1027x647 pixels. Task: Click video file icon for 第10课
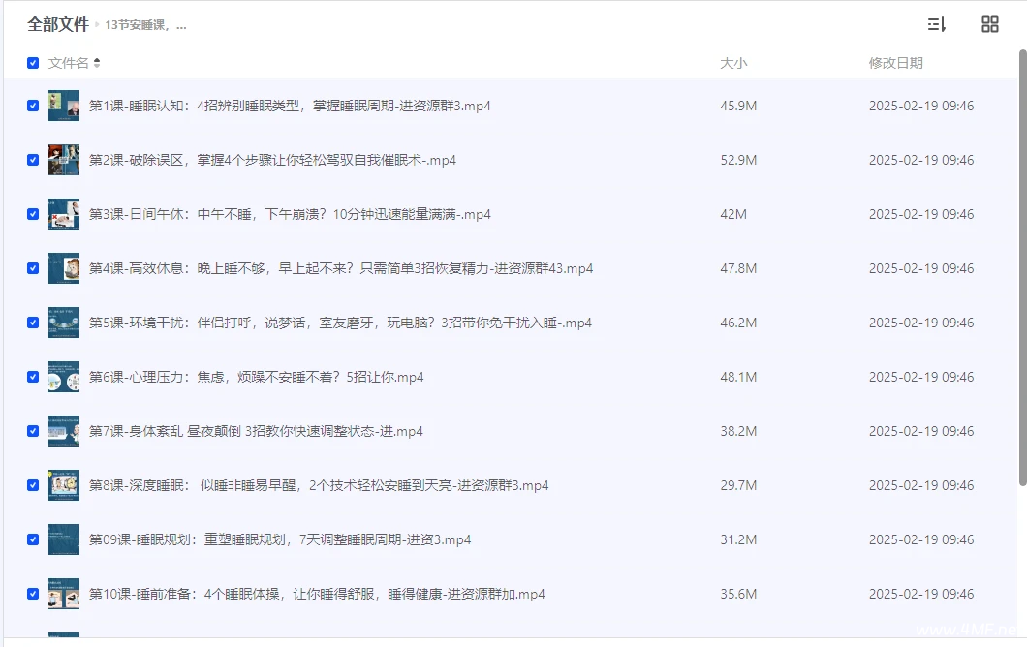tap(64, 594)
